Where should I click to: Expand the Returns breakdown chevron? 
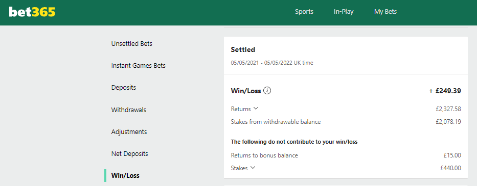point(256,109)
